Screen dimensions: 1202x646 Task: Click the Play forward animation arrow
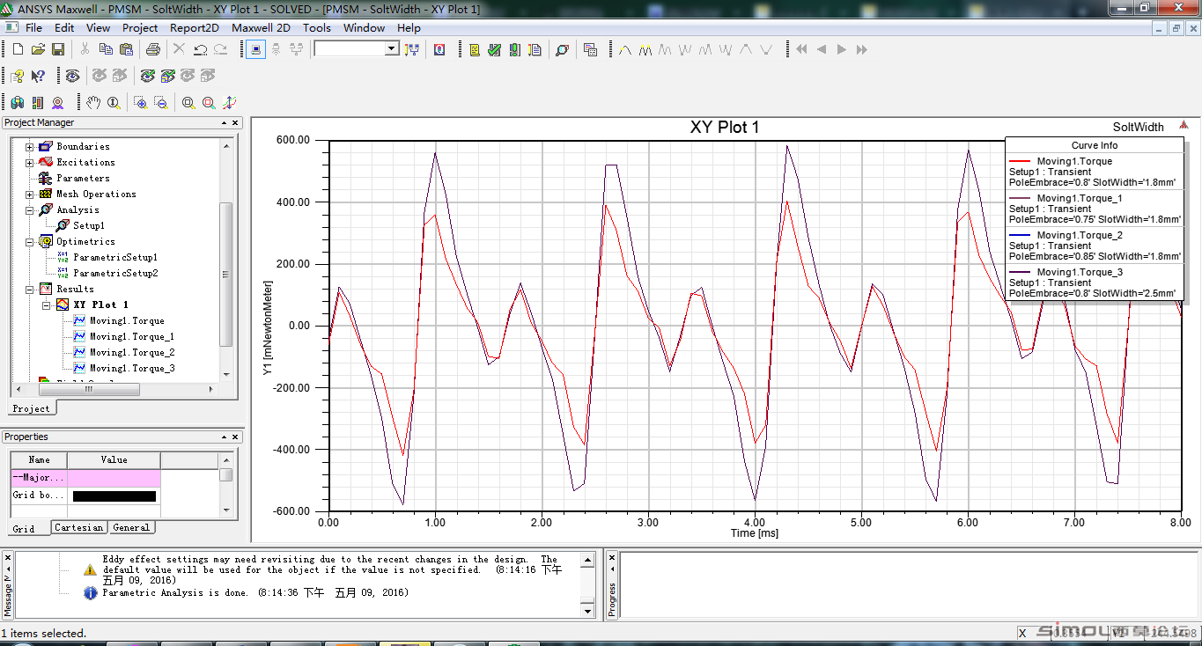[842, 49]
